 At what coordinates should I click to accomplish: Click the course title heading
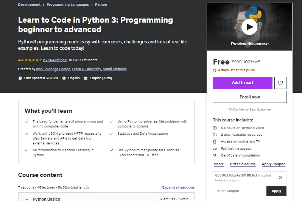[95, 25]
